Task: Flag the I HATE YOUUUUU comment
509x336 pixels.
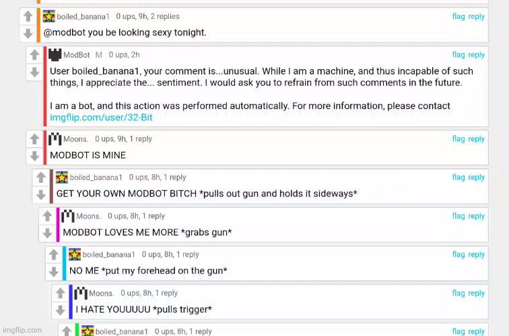Action: [x=459, y=293]
